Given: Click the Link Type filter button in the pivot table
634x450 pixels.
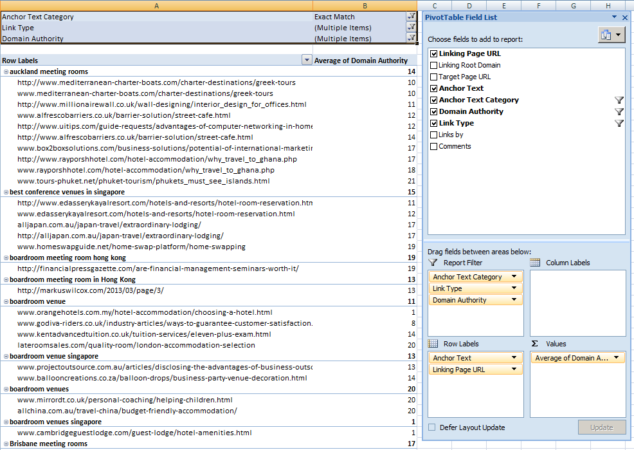Looking at the screenshot, I should pyautogui.click(x=411, y=28).
